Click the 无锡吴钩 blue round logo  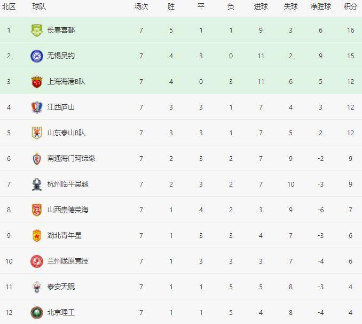(x=37, y=56)
